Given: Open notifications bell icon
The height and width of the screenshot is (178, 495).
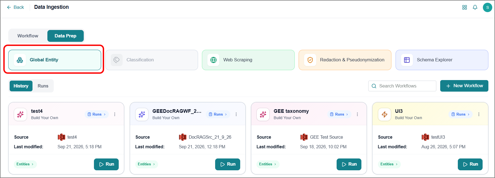Looking at the screenshot, I should tap(475, 7).
